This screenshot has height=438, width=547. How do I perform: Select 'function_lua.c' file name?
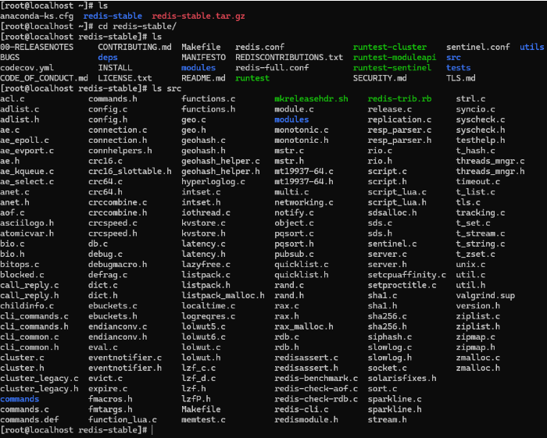coord(123,420)
